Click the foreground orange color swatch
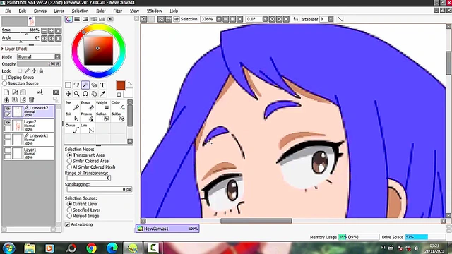Screen dimensions: 452x254 [121, 85]
